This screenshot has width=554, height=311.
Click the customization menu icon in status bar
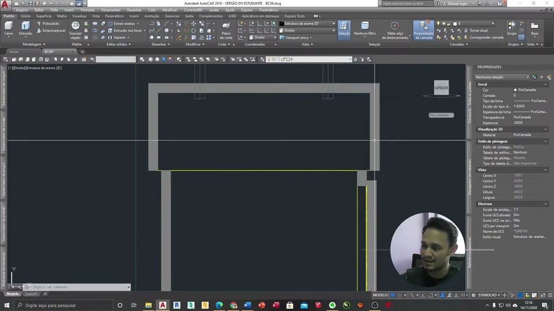[550, 295]
